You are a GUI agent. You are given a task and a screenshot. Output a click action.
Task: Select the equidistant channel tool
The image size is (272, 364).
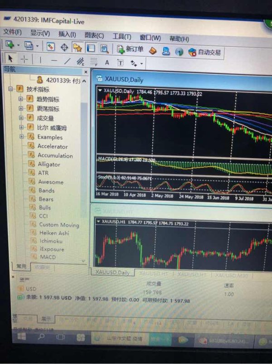pos(80,61)
